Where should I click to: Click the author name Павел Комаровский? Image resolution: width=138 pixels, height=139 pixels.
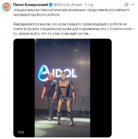point(30,5)
